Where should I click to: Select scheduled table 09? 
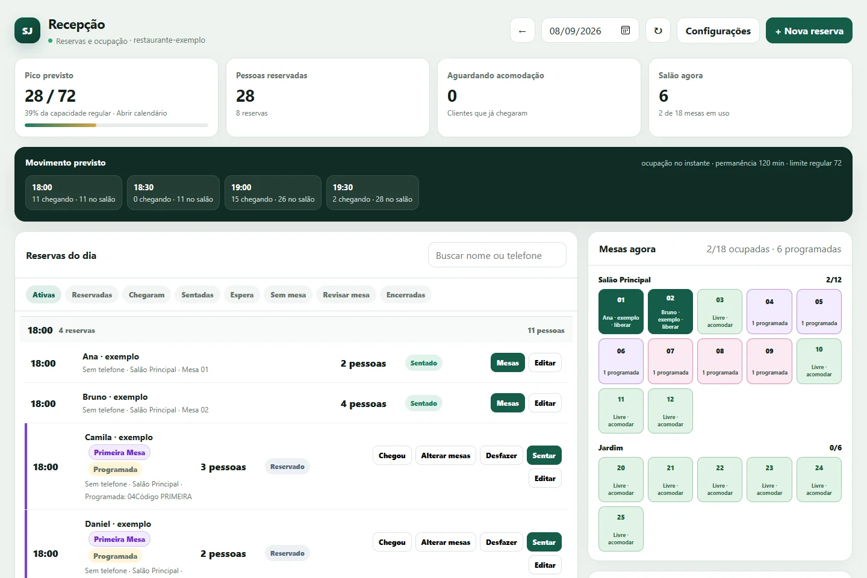point(769,361)
